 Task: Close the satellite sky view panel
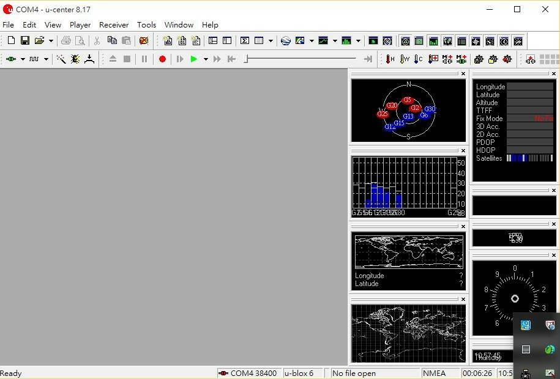click(463, 73)
